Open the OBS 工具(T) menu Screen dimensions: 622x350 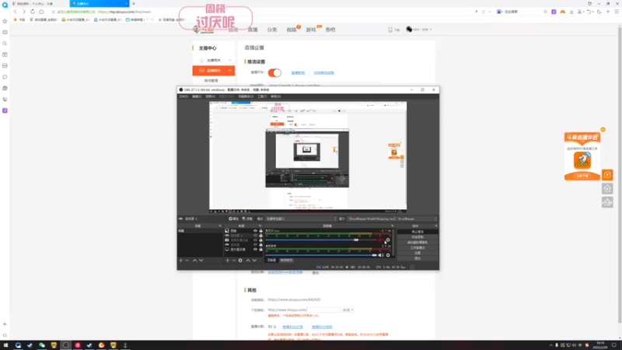[262, 96]
